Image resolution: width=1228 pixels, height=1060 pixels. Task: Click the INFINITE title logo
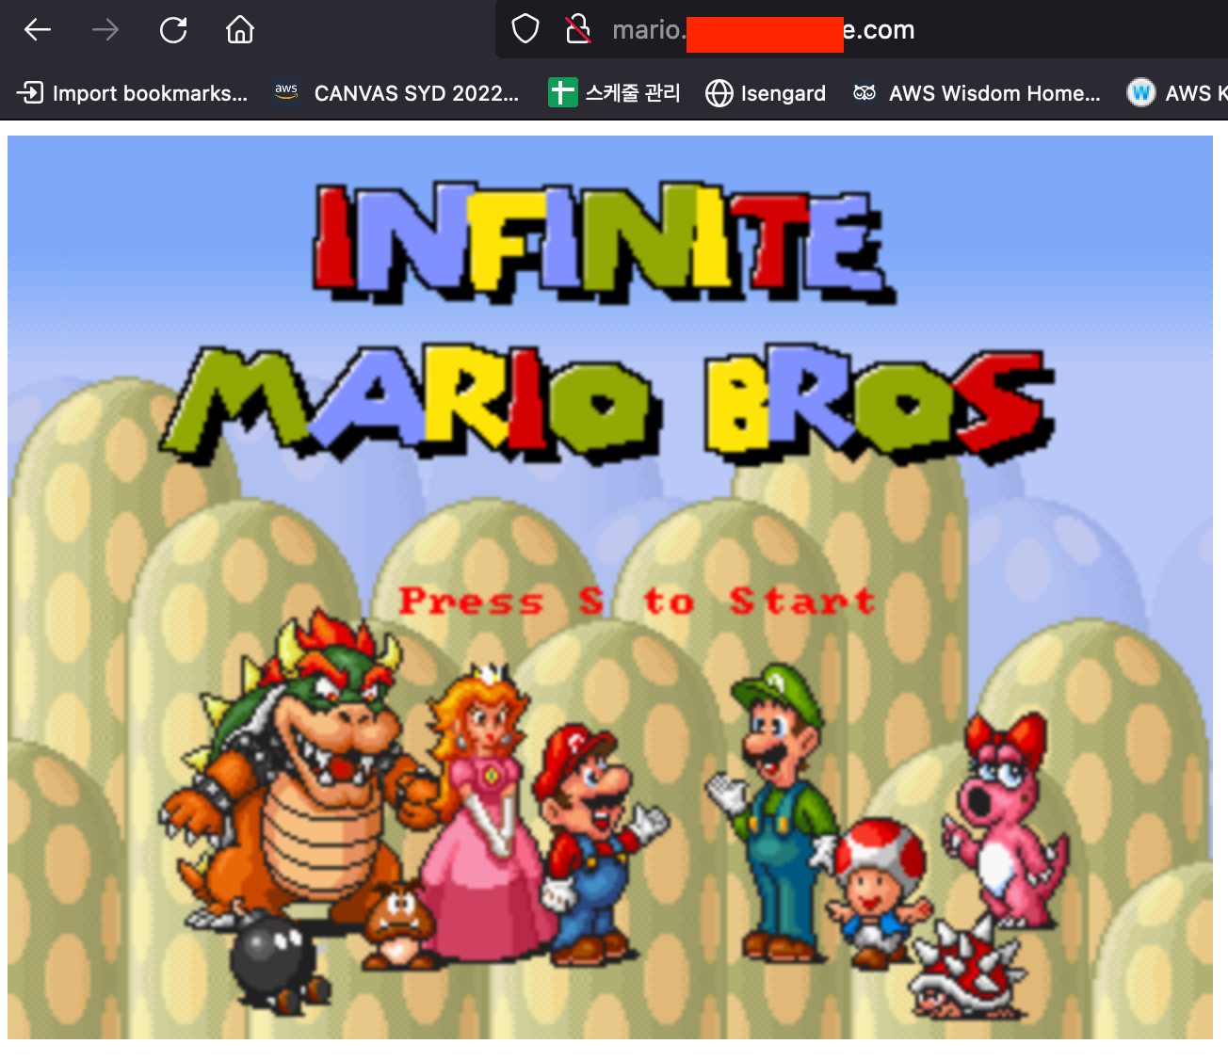pos(604,245)
